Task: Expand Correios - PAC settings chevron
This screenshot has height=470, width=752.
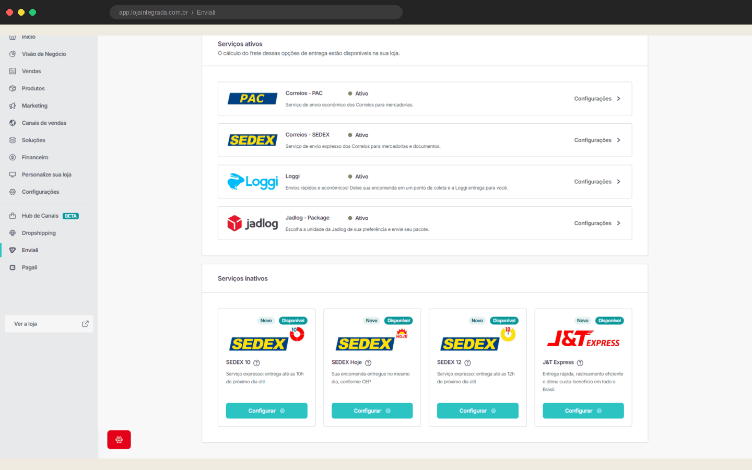Action: (x=619, y=99)
